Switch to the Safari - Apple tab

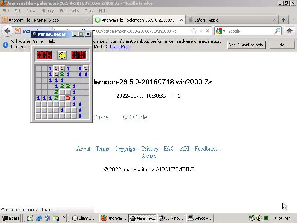click(232, 20)
